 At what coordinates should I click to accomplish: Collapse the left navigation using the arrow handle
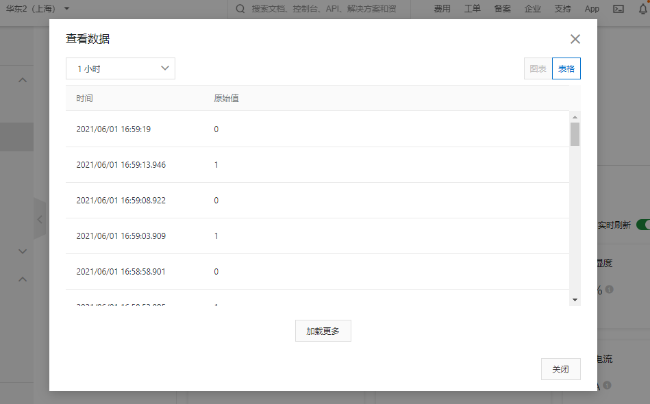pyautogui.click(x=40, y=219)
